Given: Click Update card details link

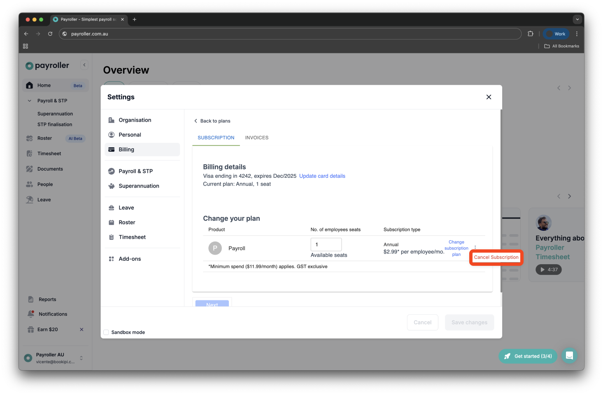Looking at the screenshot, I should tap(322, 176).
